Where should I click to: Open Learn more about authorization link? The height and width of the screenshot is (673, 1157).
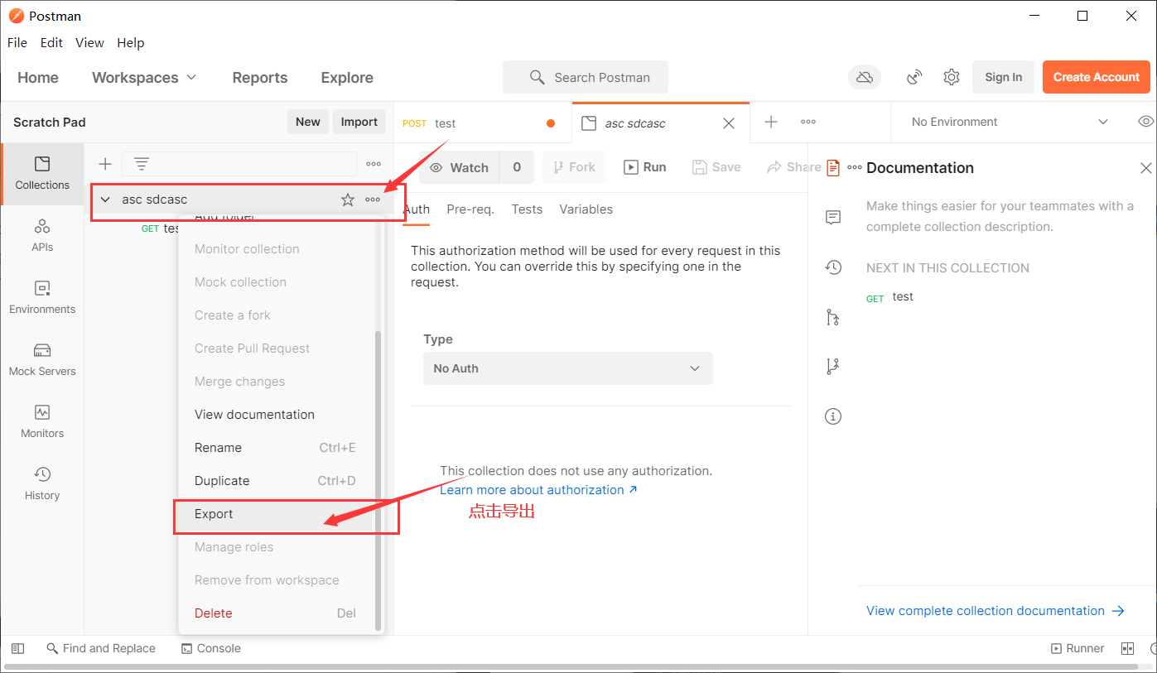point(539,490)
